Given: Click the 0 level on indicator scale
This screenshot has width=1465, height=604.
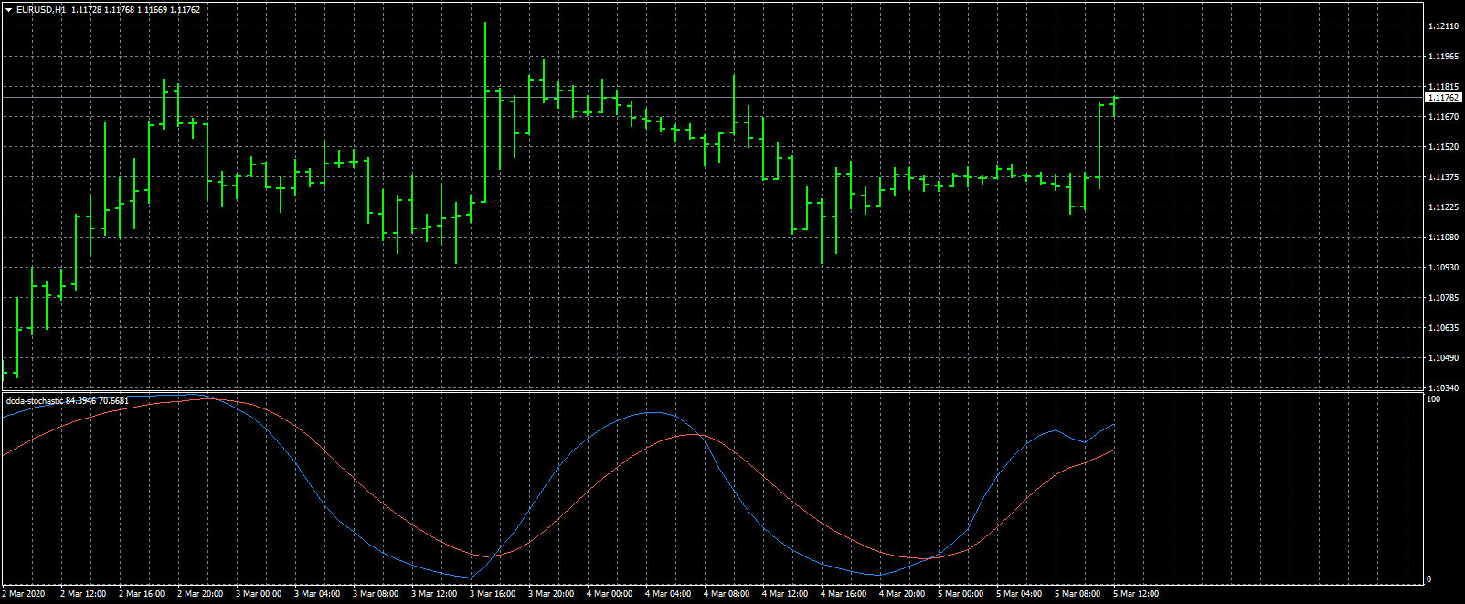Looking at the screenshot, I should (1430, 579).
